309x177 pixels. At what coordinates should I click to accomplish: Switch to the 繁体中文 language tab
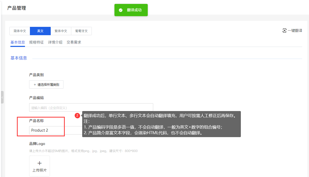tap(61, 31)
